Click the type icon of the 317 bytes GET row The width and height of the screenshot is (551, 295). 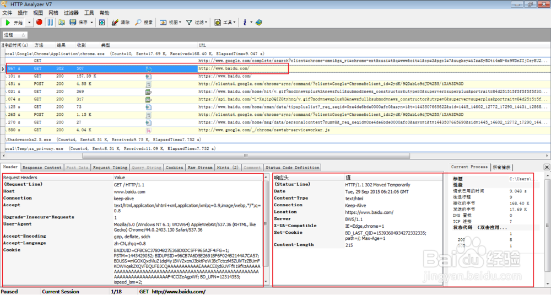click(148, 99)
